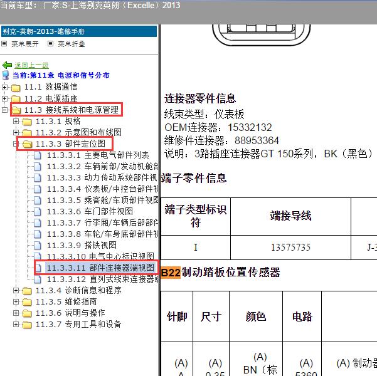
Task: Click the 菜单展开 text button
Action: tap(24, 44)
